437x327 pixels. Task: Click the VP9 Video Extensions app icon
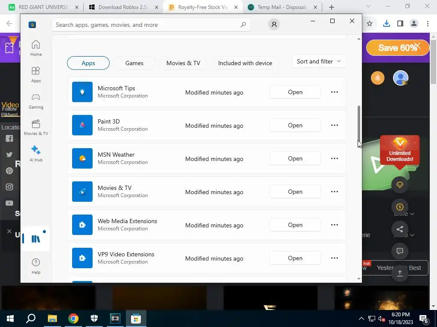82,258
